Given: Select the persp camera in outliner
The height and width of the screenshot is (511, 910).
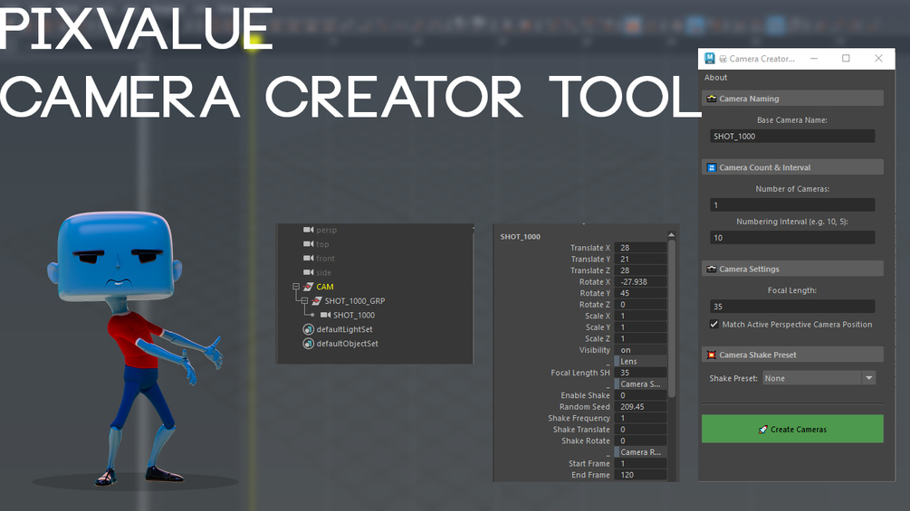Looking at the screenshot, I should click(326, 230).
